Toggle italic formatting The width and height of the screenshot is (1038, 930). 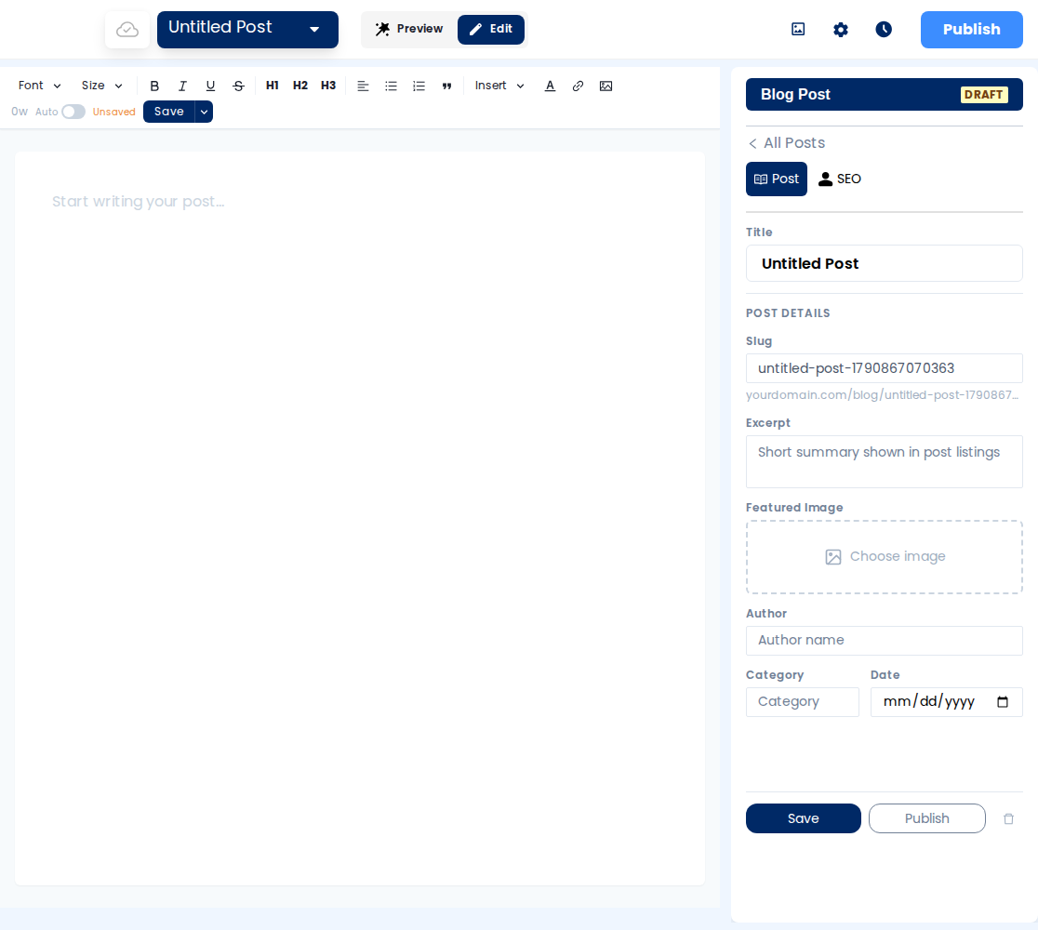click(182, 86)
